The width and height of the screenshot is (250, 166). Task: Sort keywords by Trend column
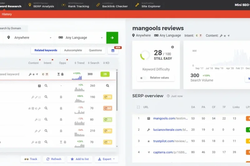pos(79,63)
